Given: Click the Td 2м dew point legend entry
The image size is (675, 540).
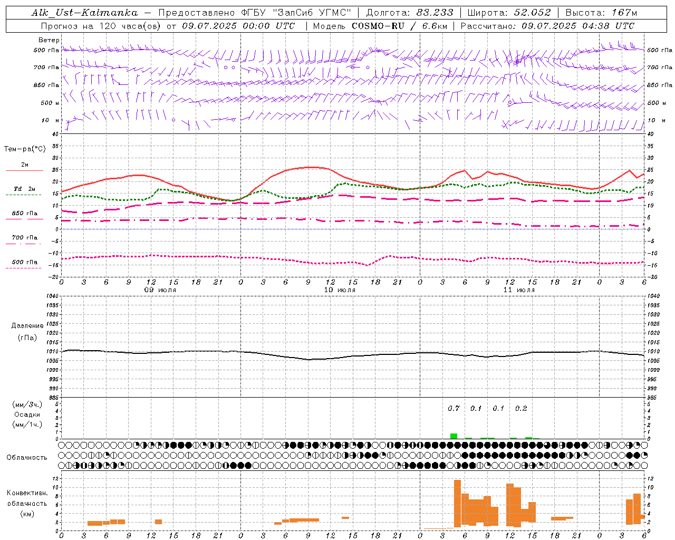Looking at the screenshot, I should [25, 189].
